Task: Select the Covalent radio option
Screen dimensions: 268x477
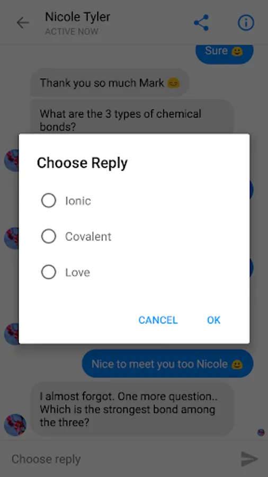Action: (x=49, y=236)
